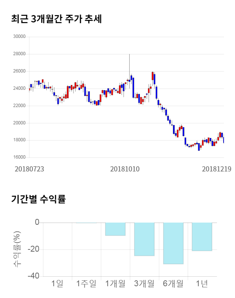Click the 6개월 return bar
The image size is (235, 298).
(x=173, y=243)
